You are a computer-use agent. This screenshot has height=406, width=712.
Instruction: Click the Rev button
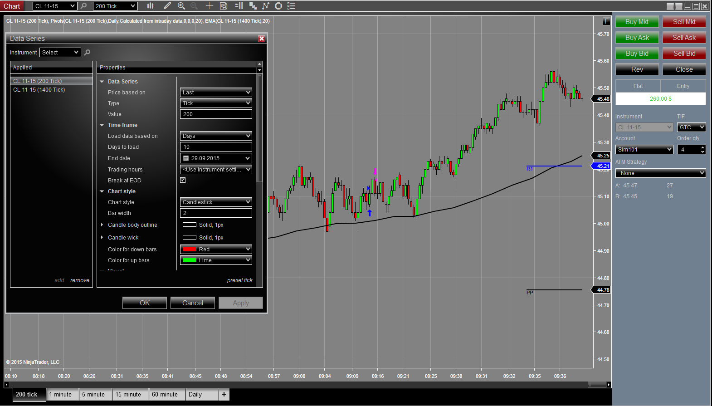click(x=637, y=69)
